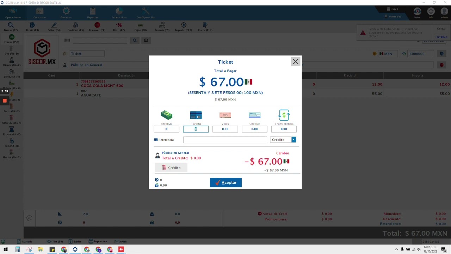Screen dimensions: 451x254
Task: Click Doc (Alt+D) in sidebar
Action: 12,50
